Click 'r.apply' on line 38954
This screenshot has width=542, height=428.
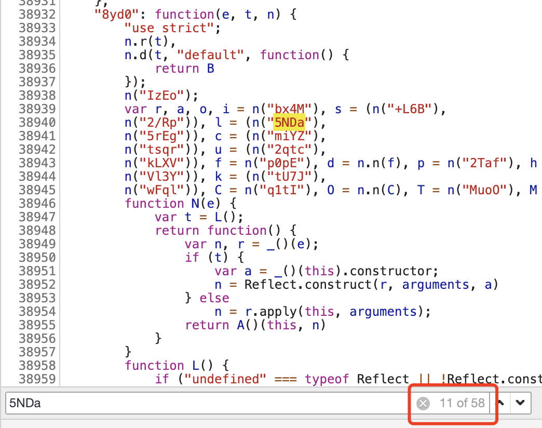pos(270,312)
